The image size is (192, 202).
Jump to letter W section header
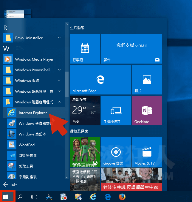click(x=6, y=48)
